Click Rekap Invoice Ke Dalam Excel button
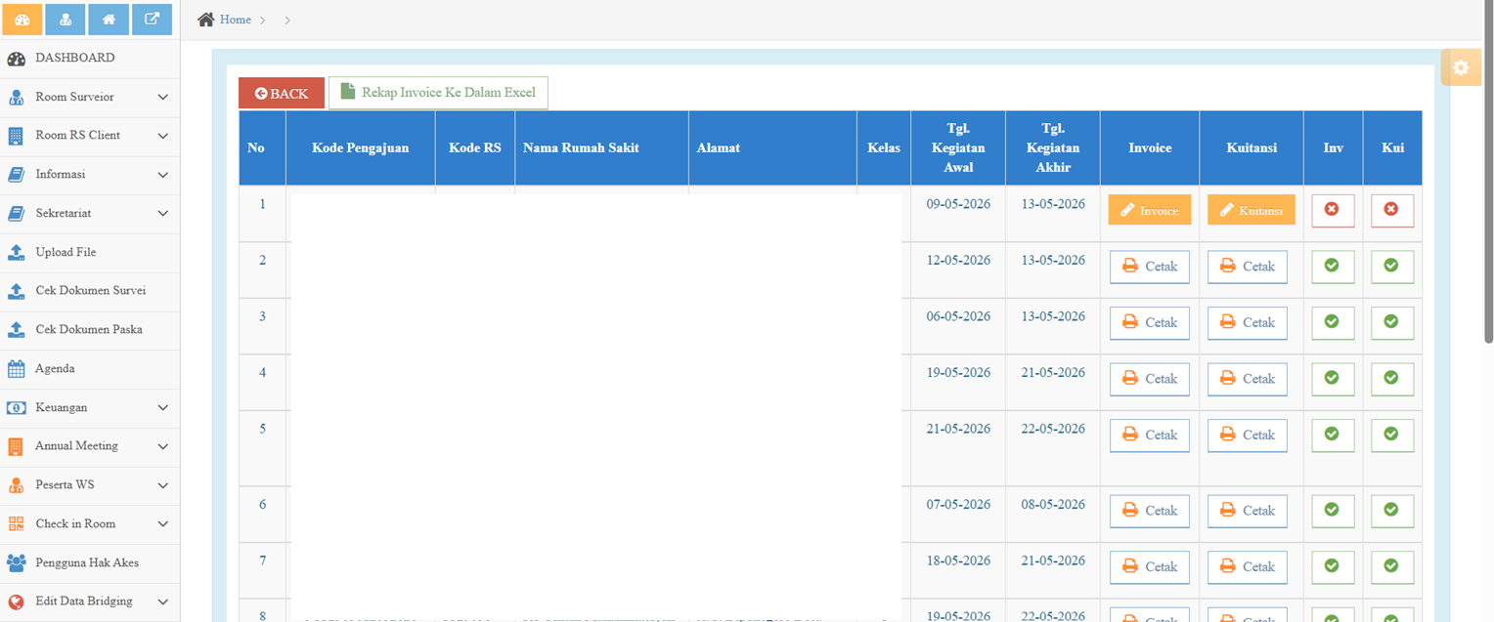Viewport: 1494px width, 622px height. (438, 93)
